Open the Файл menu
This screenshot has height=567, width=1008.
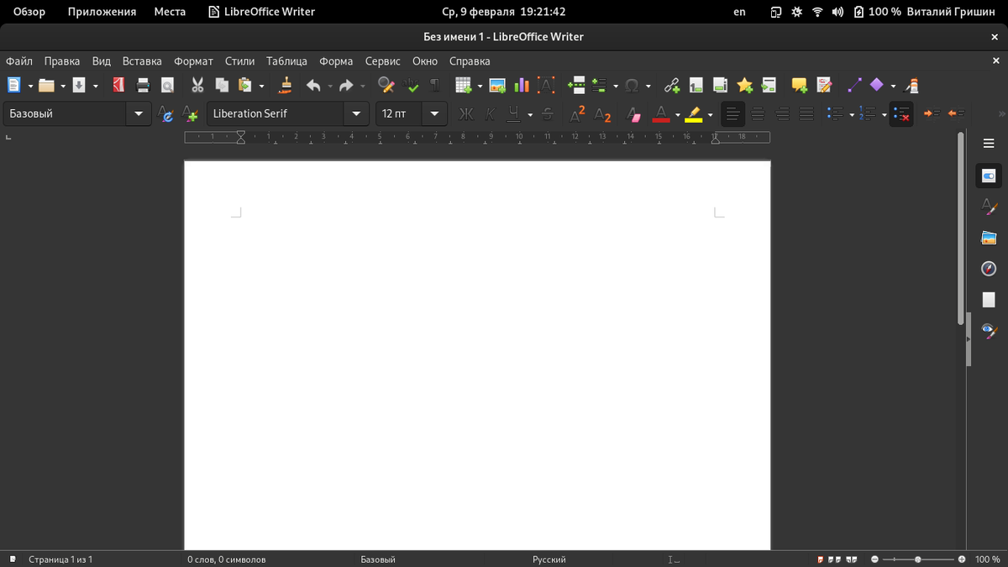(19, 61)
